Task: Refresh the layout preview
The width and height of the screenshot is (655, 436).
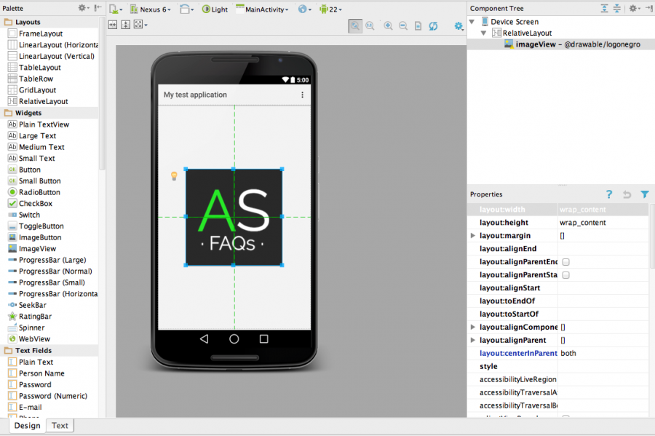Action: (433, 25)
